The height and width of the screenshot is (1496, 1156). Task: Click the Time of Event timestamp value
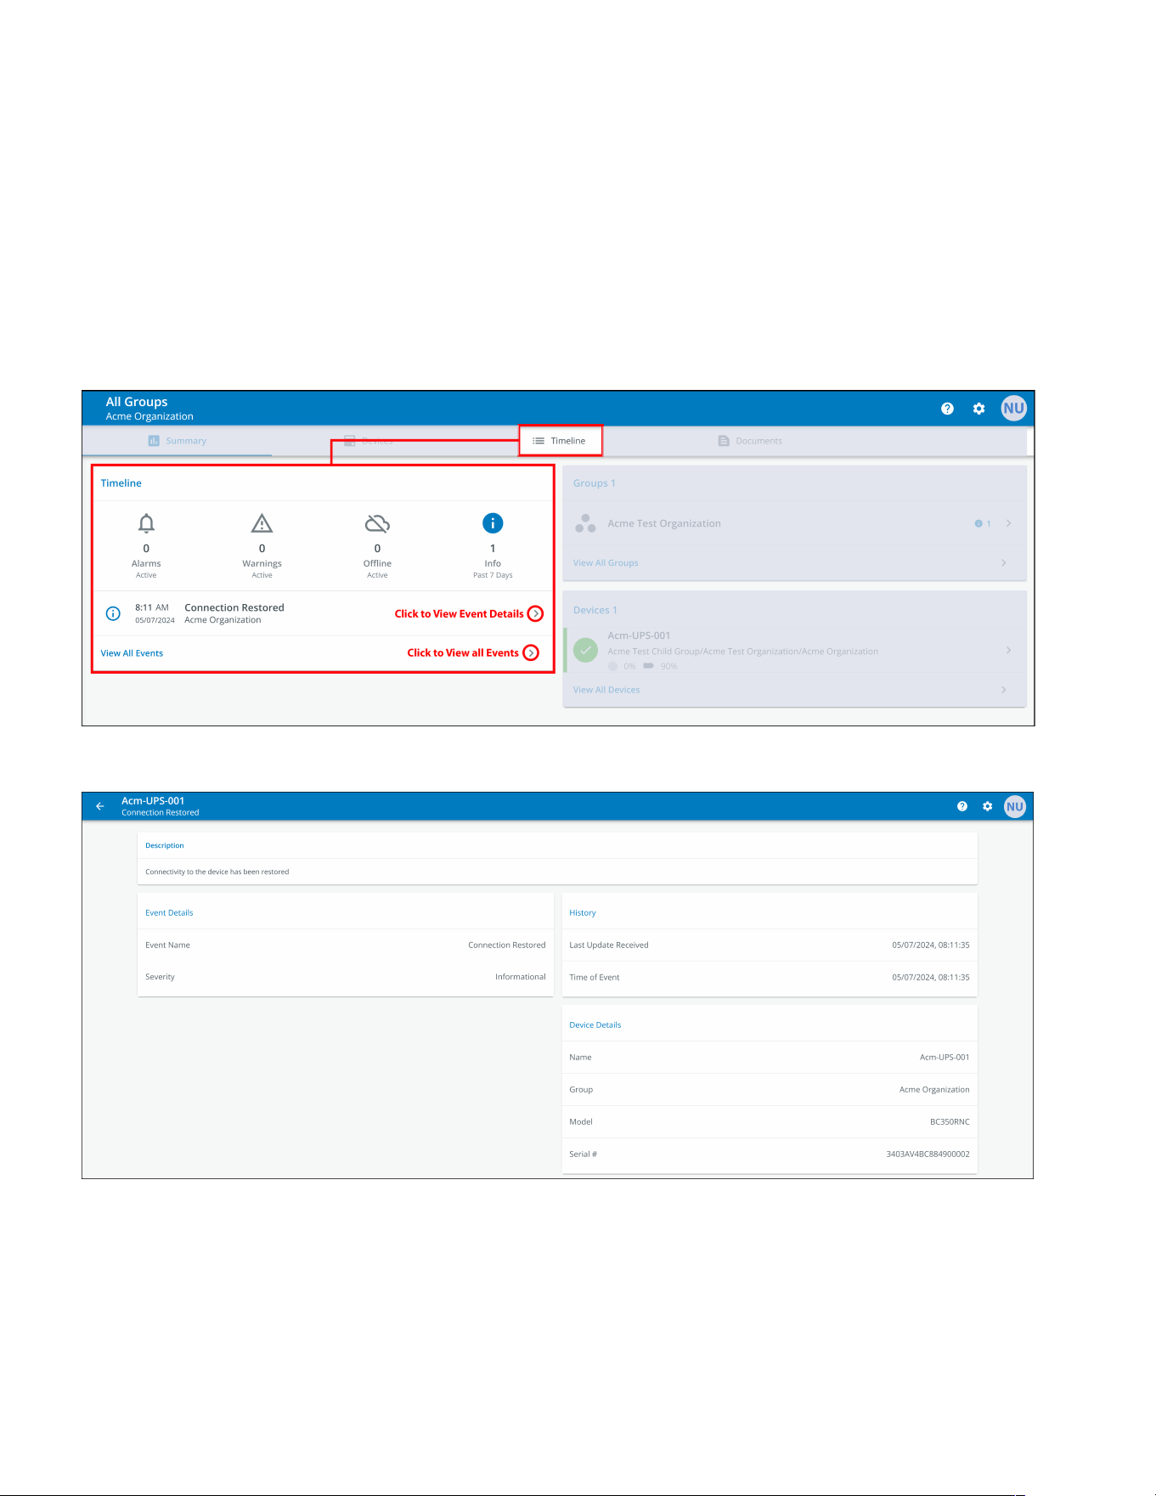click(931, 978)
